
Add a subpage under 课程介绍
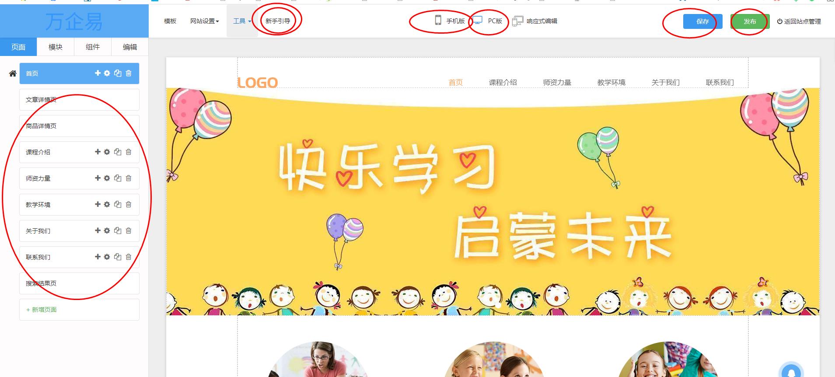coord(98,152)
